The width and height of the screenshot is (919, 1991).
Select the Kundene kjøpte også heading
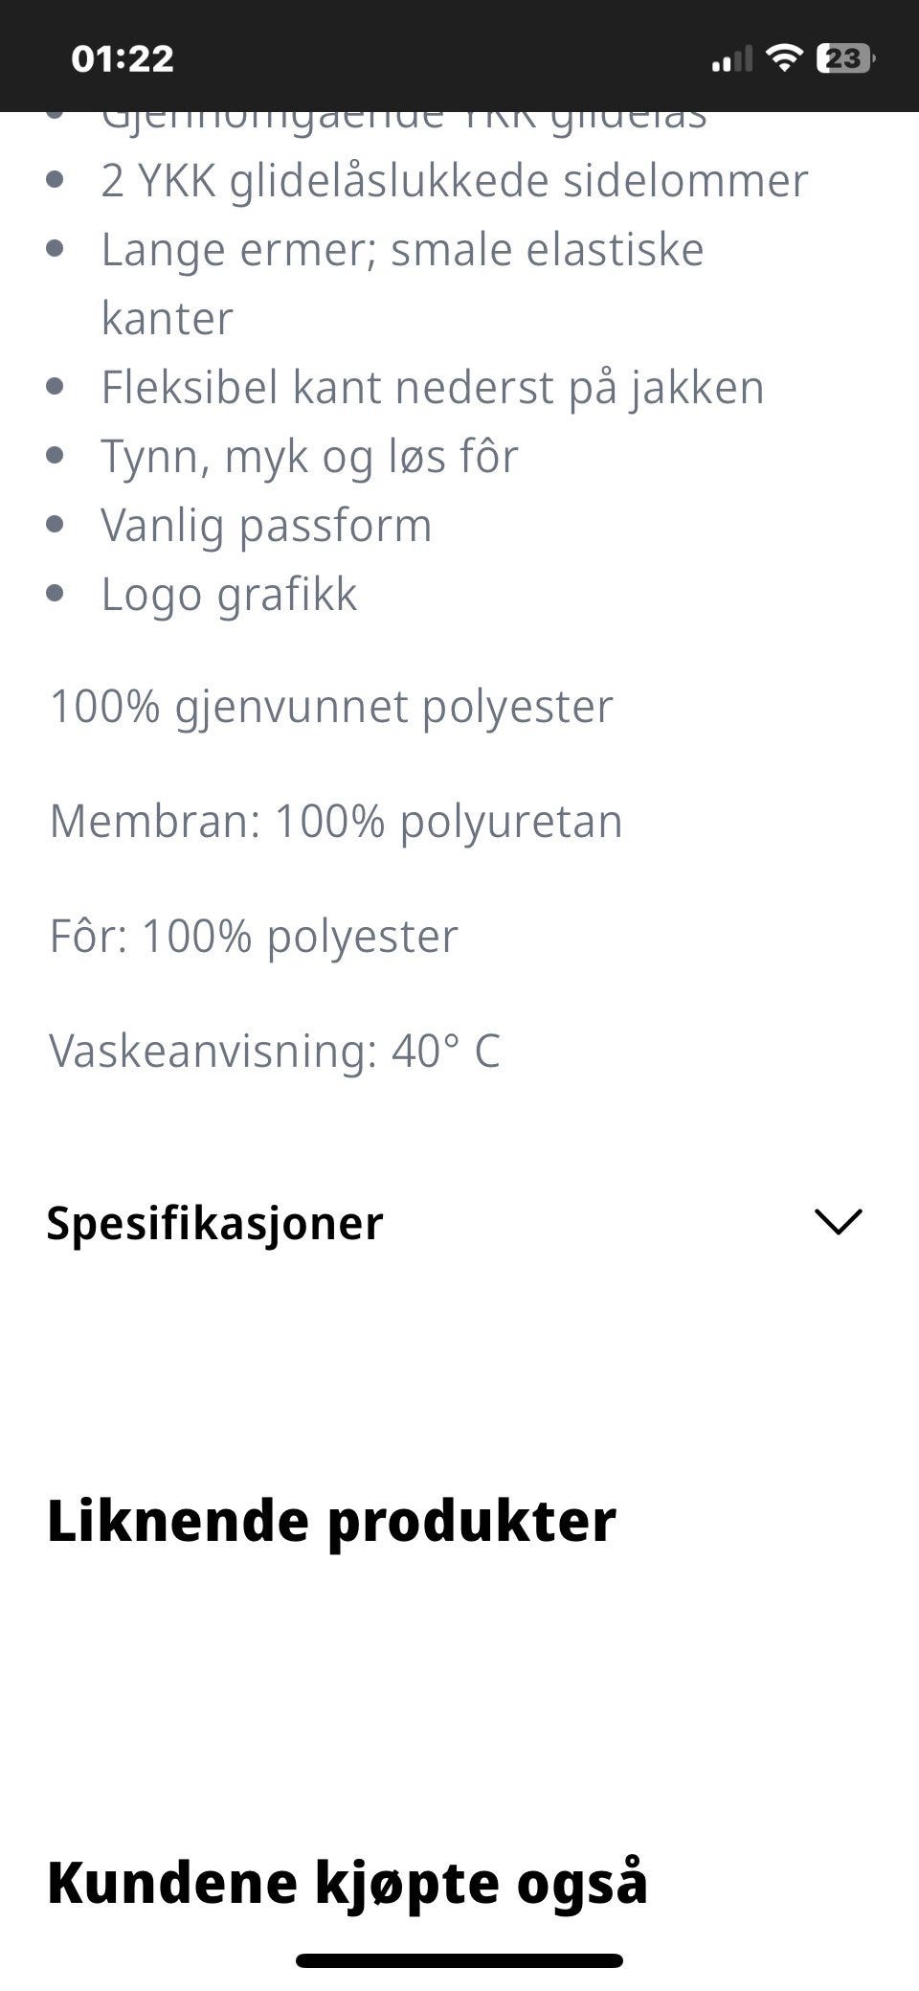[347, 1883]
